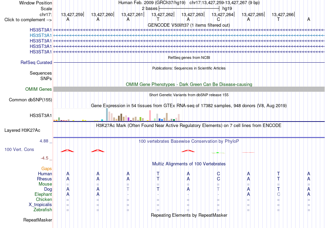Click the '2 bases' scale bar
The height and width of the screenshot is (228, 325).
coord(189,9)
